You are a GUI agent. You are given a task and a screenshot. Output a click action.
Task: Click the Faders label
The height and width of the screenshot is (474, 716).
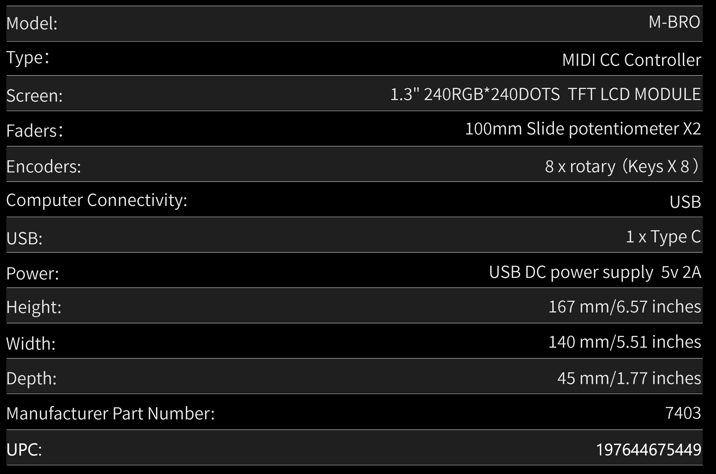tap(35, 131)
